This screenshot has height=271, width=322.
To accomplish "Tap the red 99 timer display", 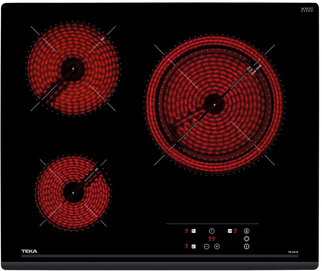I will [211, 239].
